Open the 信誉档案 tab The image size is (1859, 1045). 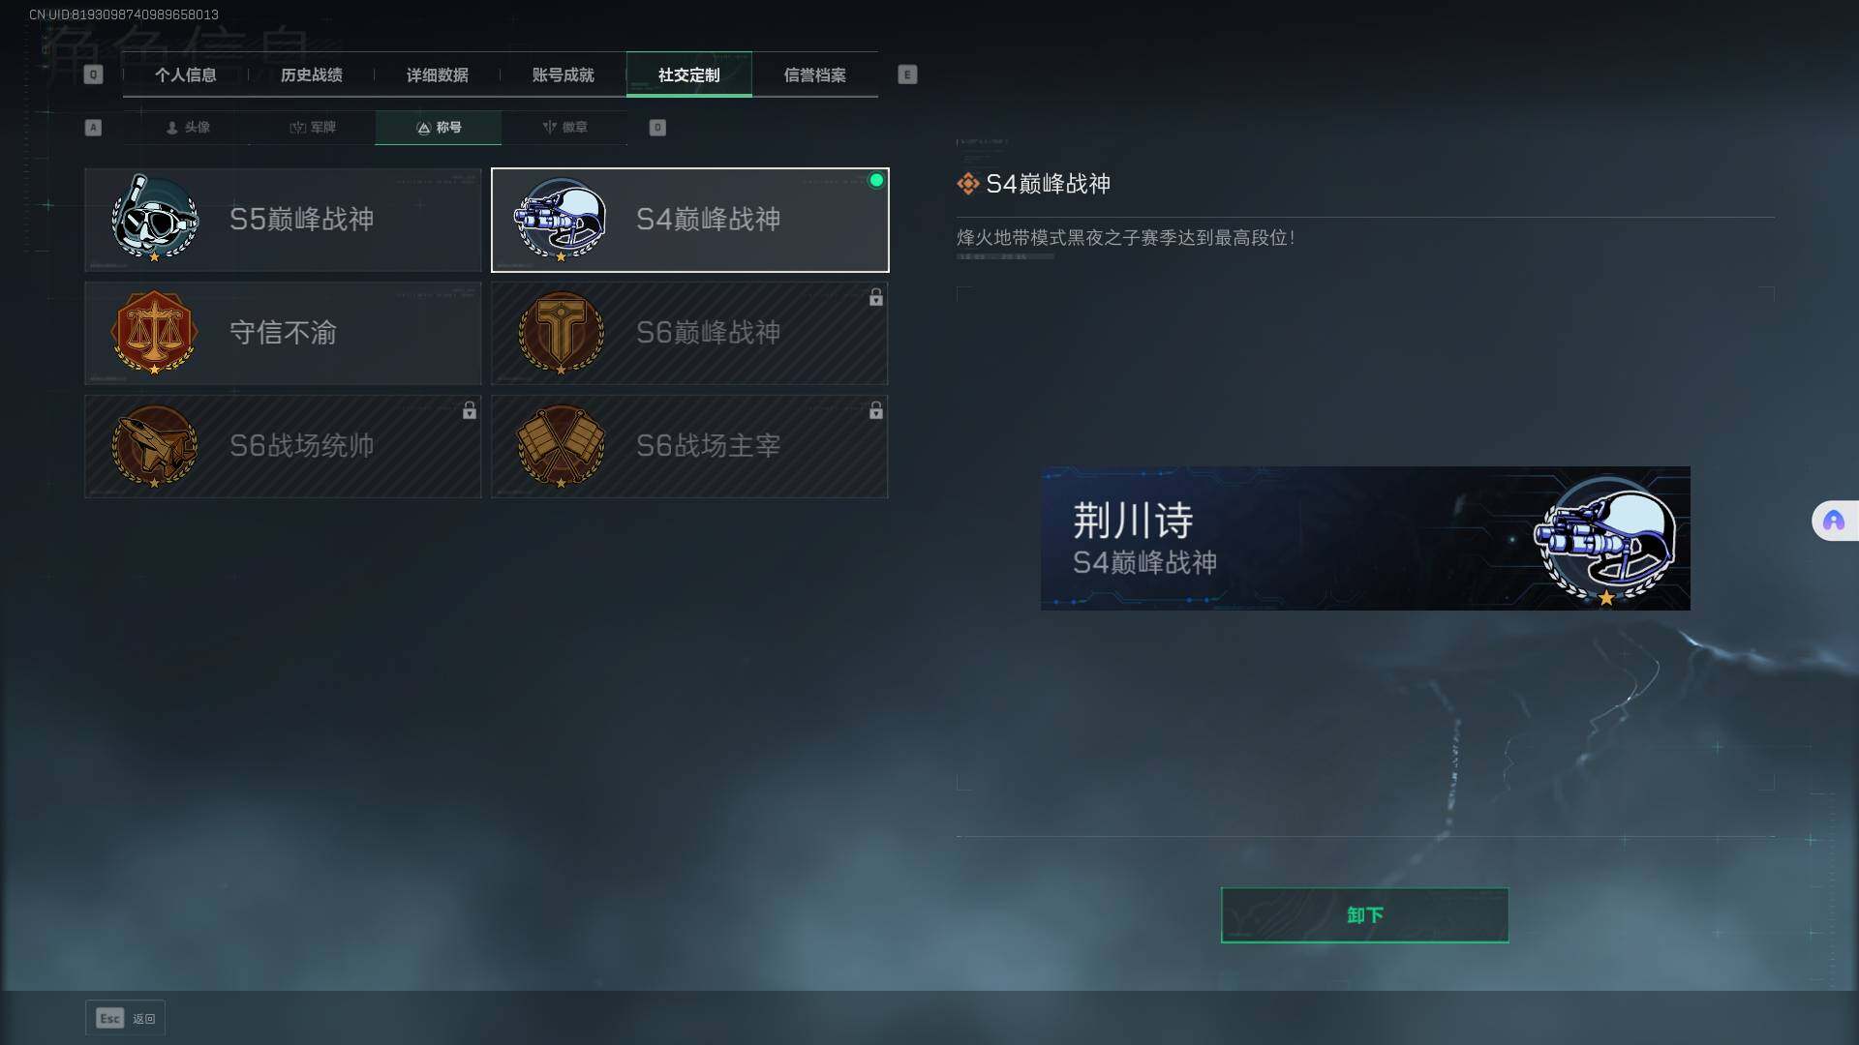pyautogui.click(x=815, y=75)
